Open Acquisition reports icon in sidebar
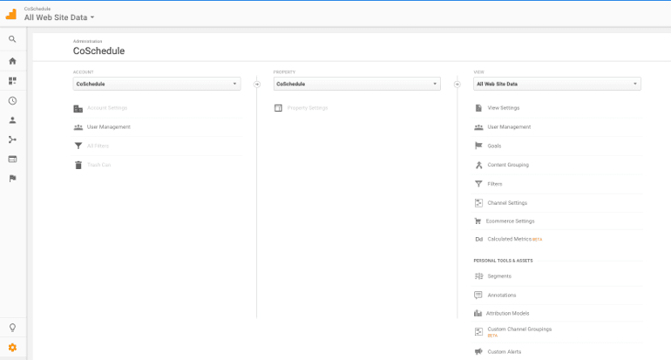Image resolution: width=671 pixels, height=360 pixels. 12,139
